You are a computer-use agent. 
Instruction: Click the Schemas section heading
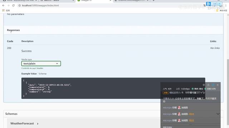pos(11,114)
